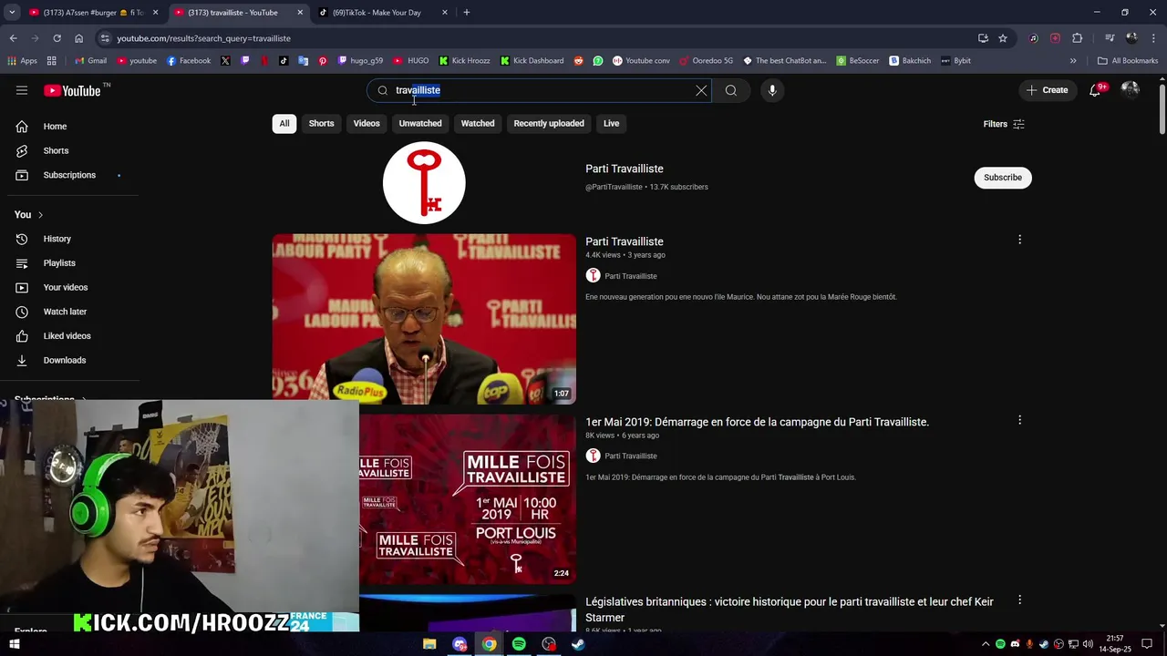Open the Législatives britanniques video title
Viewport: 1167px width, 656px height.
pos(790,610)
